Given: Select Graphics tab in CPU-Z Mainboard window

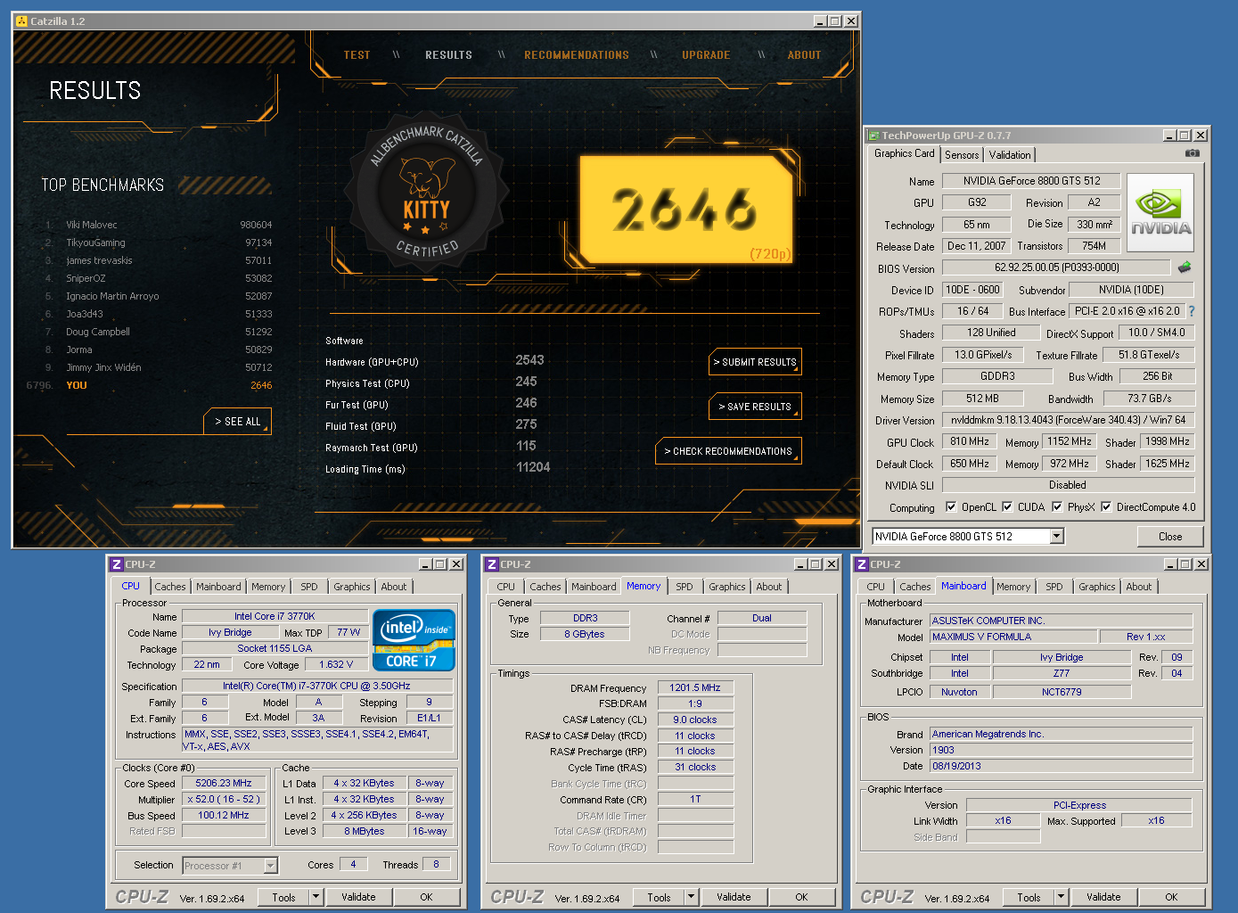Looking at the screenshot, I should click(1096, 587).
